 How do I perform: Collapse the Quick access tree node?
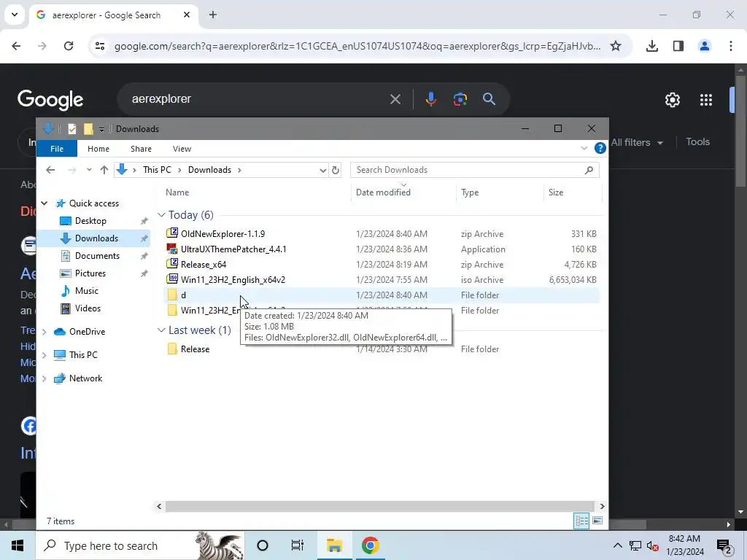pos(44,203)
